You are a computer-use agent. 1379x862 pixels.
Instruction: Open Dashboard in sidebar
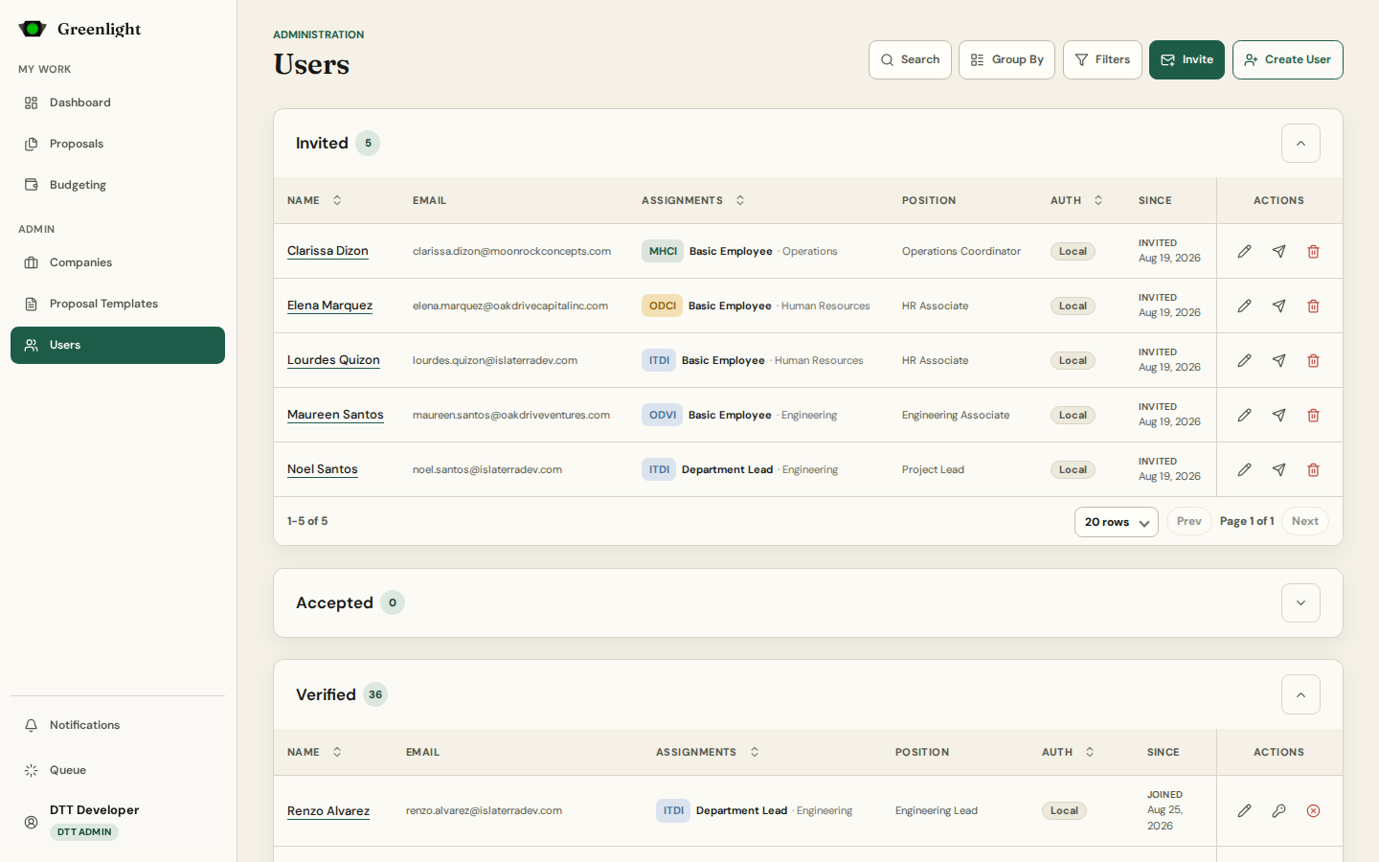tap(118, 102)
